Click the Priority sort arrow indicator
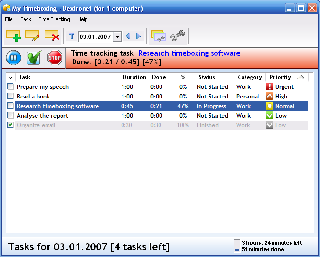Image resolution: width=320 pixels, height=257 pixels. pyautogui.click(x=301, y=77)
